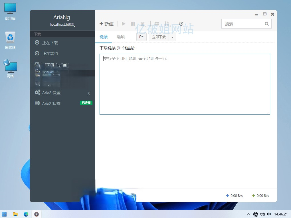Viewport: 291px width, 218px height.
Task: Click the volume speaker tray icon
Action: (262, 214)
